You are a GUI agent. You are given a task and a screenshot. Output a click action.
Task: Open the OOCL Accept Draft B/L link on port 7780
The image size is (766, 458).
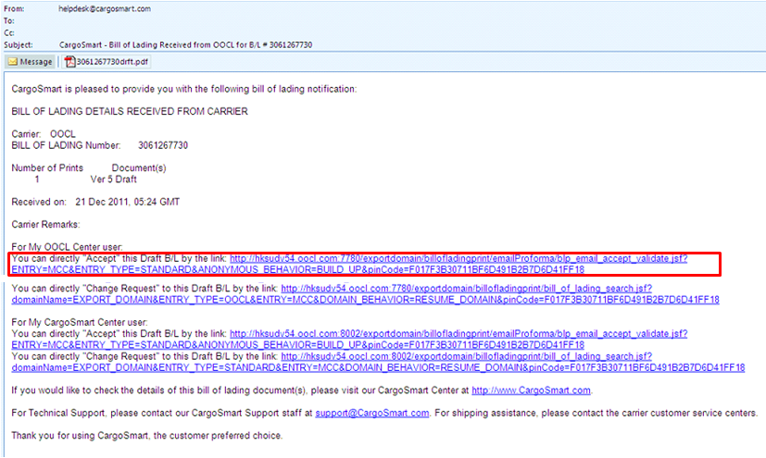coord(458,258)
